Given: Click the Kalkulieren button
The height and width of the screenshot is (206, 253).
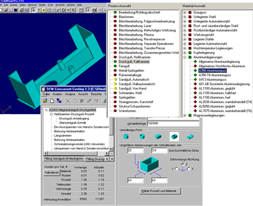Looking at the screenshot, I should pos(52,172).
